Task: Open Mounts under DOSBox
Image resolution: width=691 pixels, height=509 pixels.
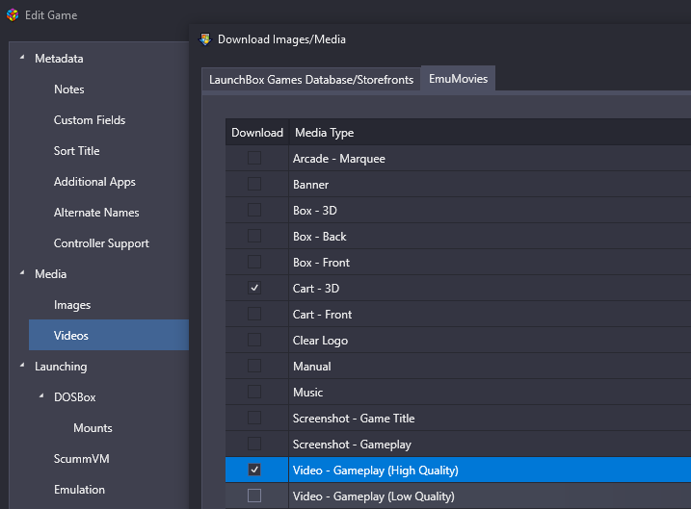Action: point(93,428)
